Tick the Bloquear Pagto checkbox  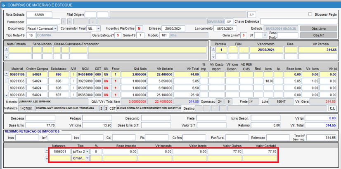pyautogui.click(x=310, y=14)
